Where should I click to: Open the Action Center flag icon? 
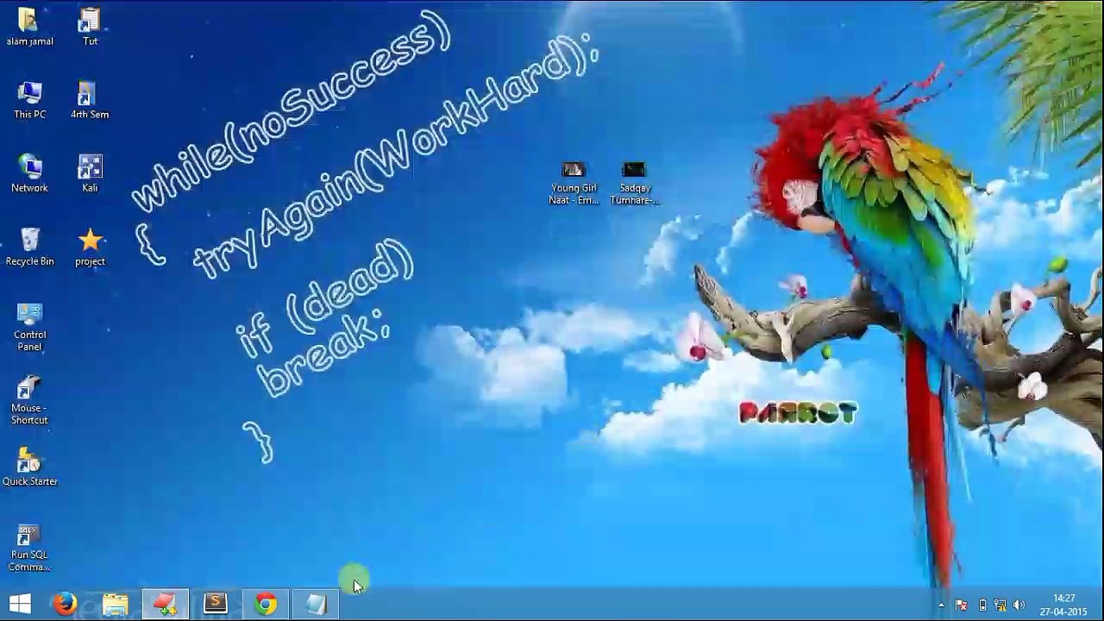click(962, 605)
